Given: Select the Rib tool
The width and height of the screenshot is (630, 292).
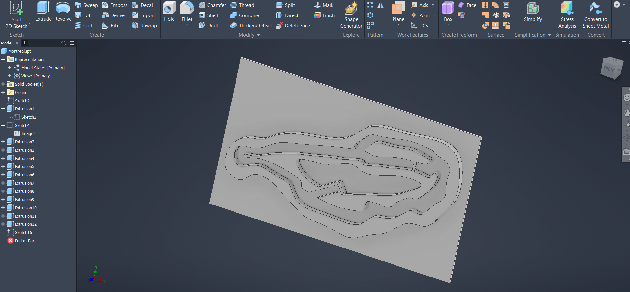Looking at the screenshot, I should tap(110, 26).
